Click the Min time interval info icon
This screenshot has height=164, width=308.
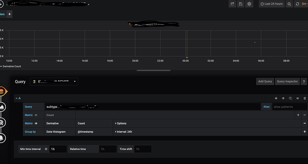point(46,149)
